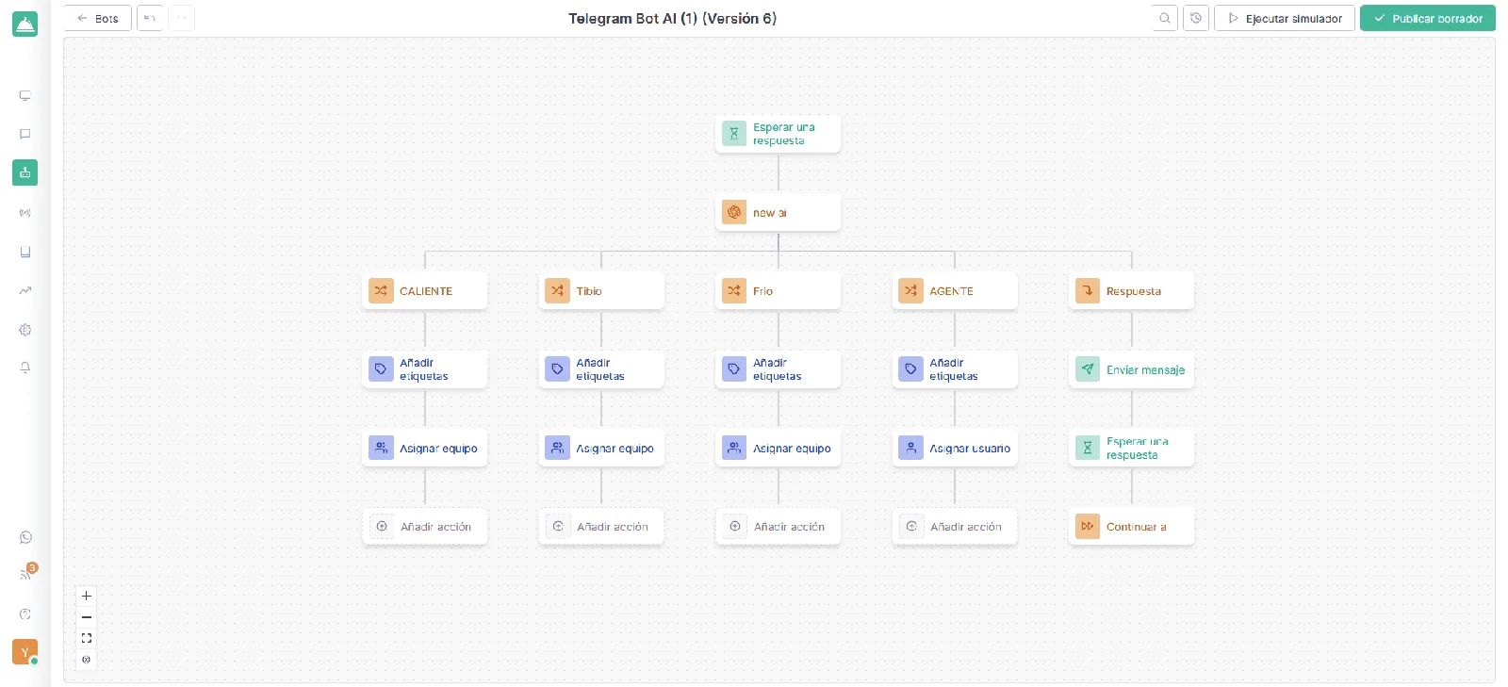Open the version history clock button
This screenshot has width=1508, height=687.
1196,18
